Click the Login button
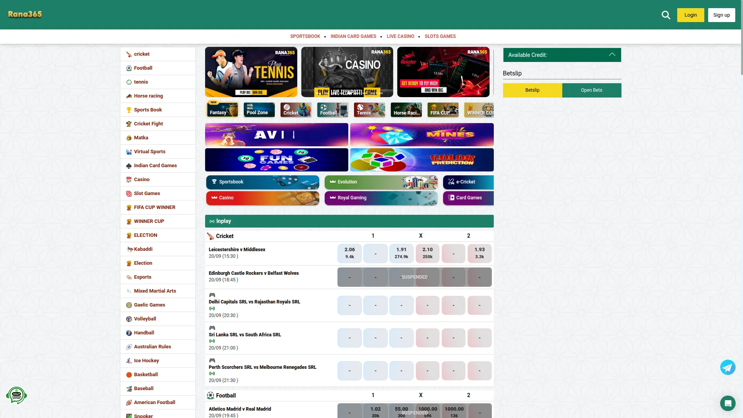This screenshot has width=743, height=418. (690, 15)
